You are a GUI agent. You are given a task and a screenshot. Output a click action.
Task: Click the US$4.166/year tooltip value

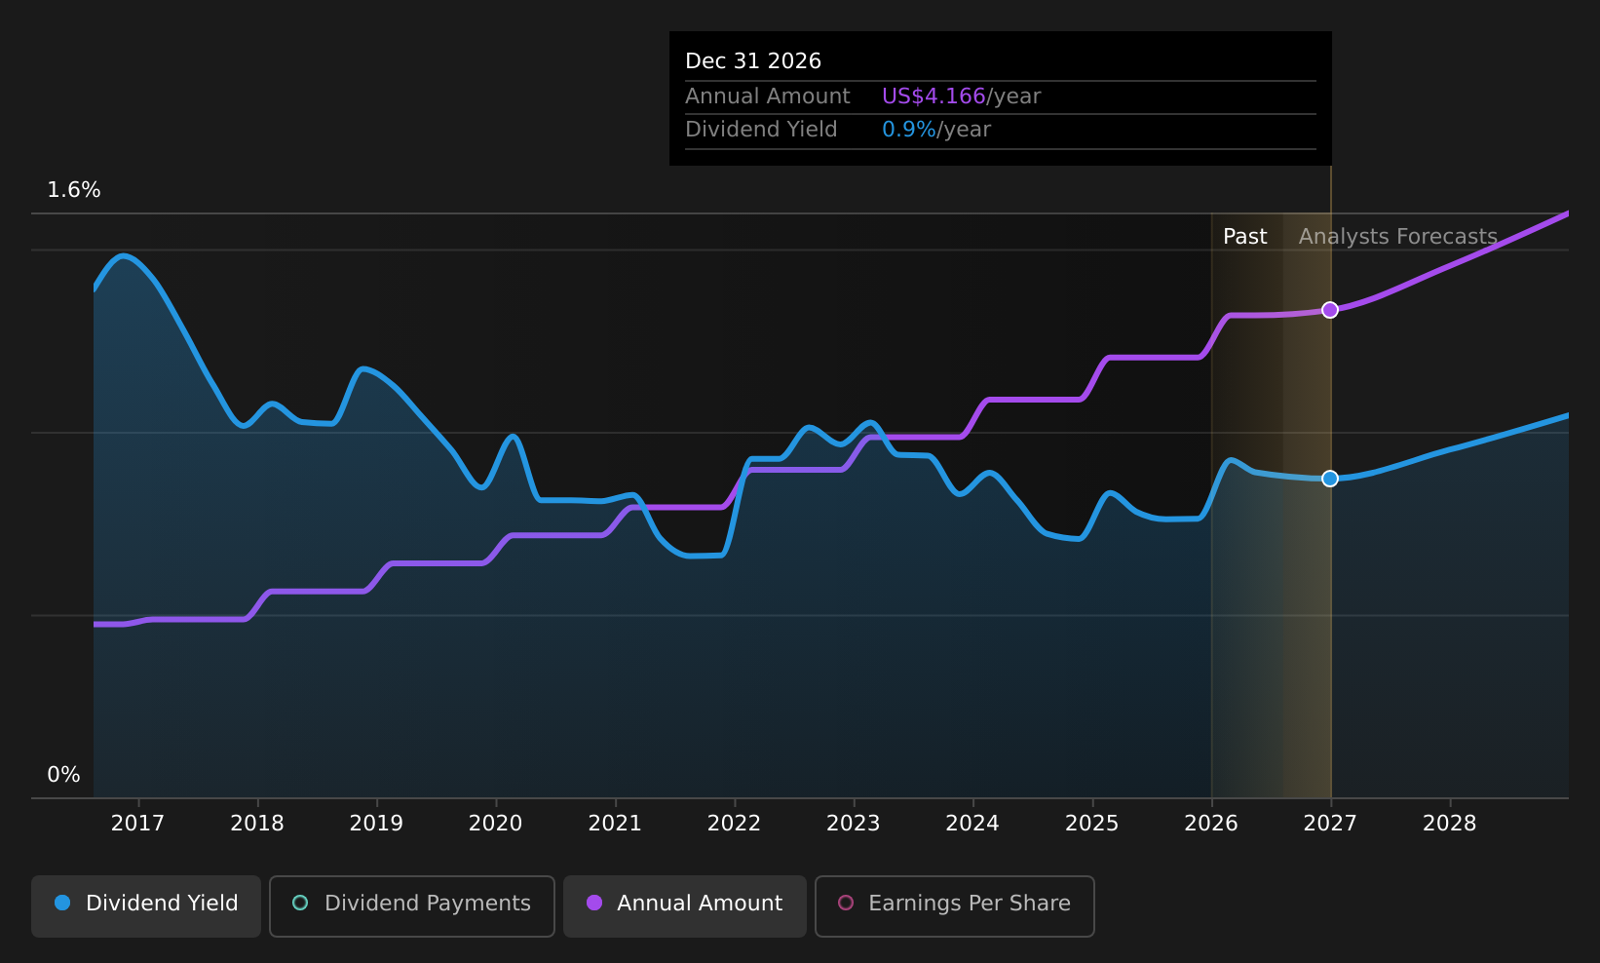tap(961, 96)
